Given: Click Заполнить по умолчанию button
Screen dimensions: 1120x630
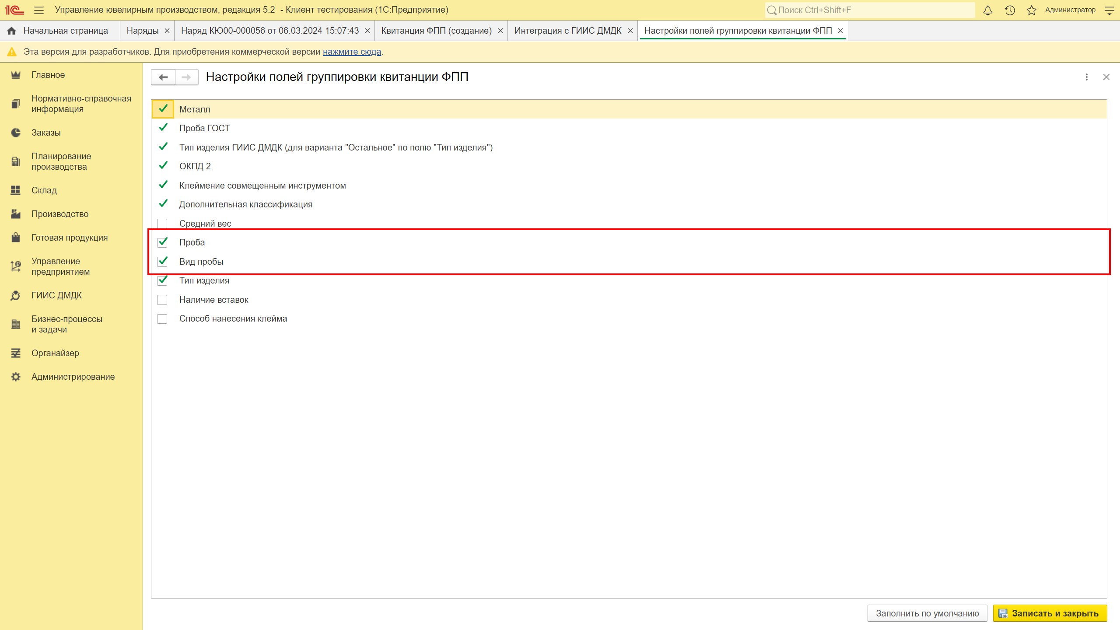Looking at the screenshot, I should [x=927, y=613].
